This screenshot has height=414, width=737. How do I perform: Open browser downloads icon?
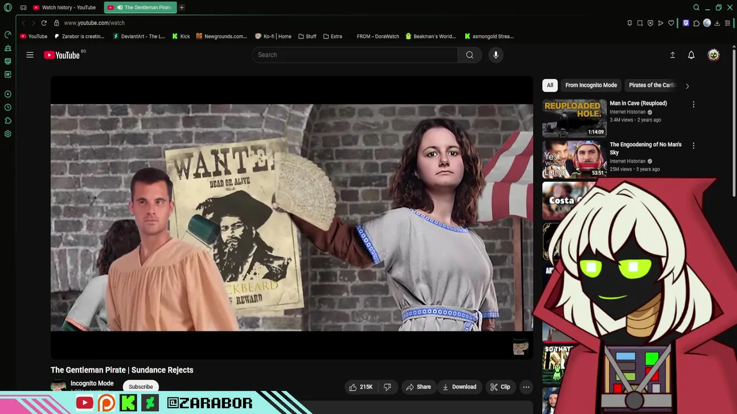[717, 23]
